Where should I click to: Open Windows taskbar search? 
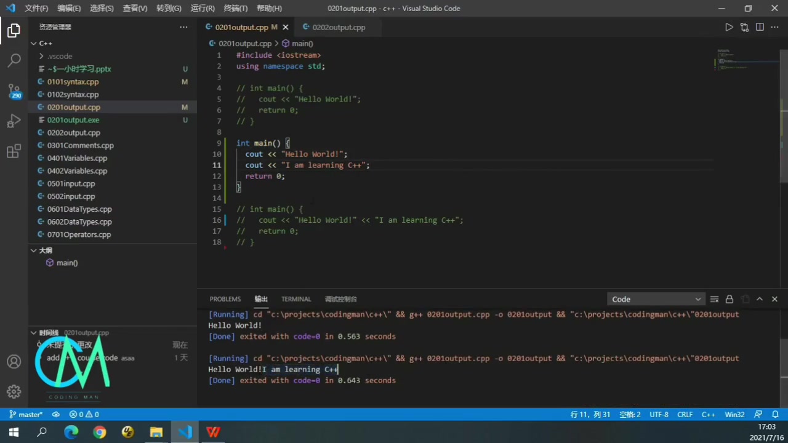[42, 432]
